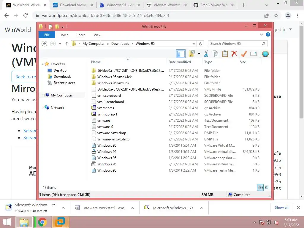
Task: Open the File ribbon tab
Action: coord(47,35)
